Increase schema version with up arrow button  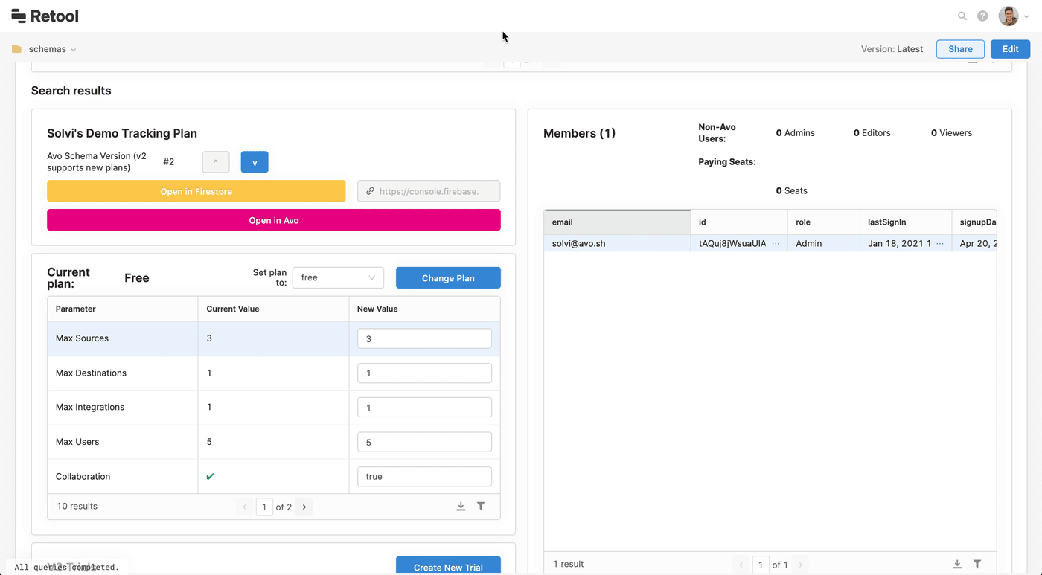pos(216,162)
